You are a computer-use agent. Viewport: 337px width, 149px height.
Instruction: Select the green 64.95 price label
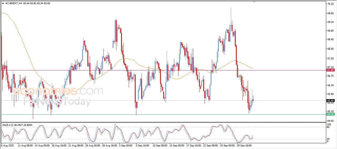pos(330,114)
